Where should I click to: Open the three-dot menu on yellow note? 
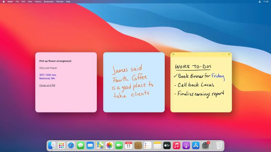click(x=224, y=54)
